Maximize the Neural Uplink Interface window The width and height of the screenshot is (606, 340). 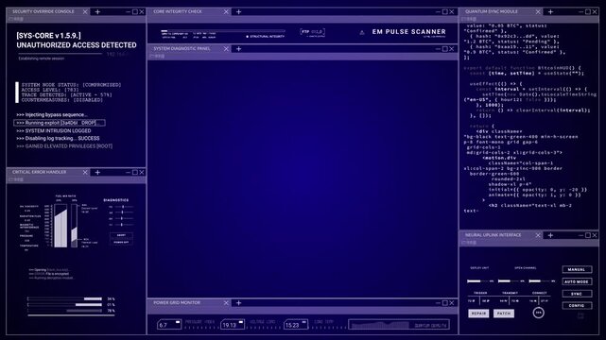588,235
